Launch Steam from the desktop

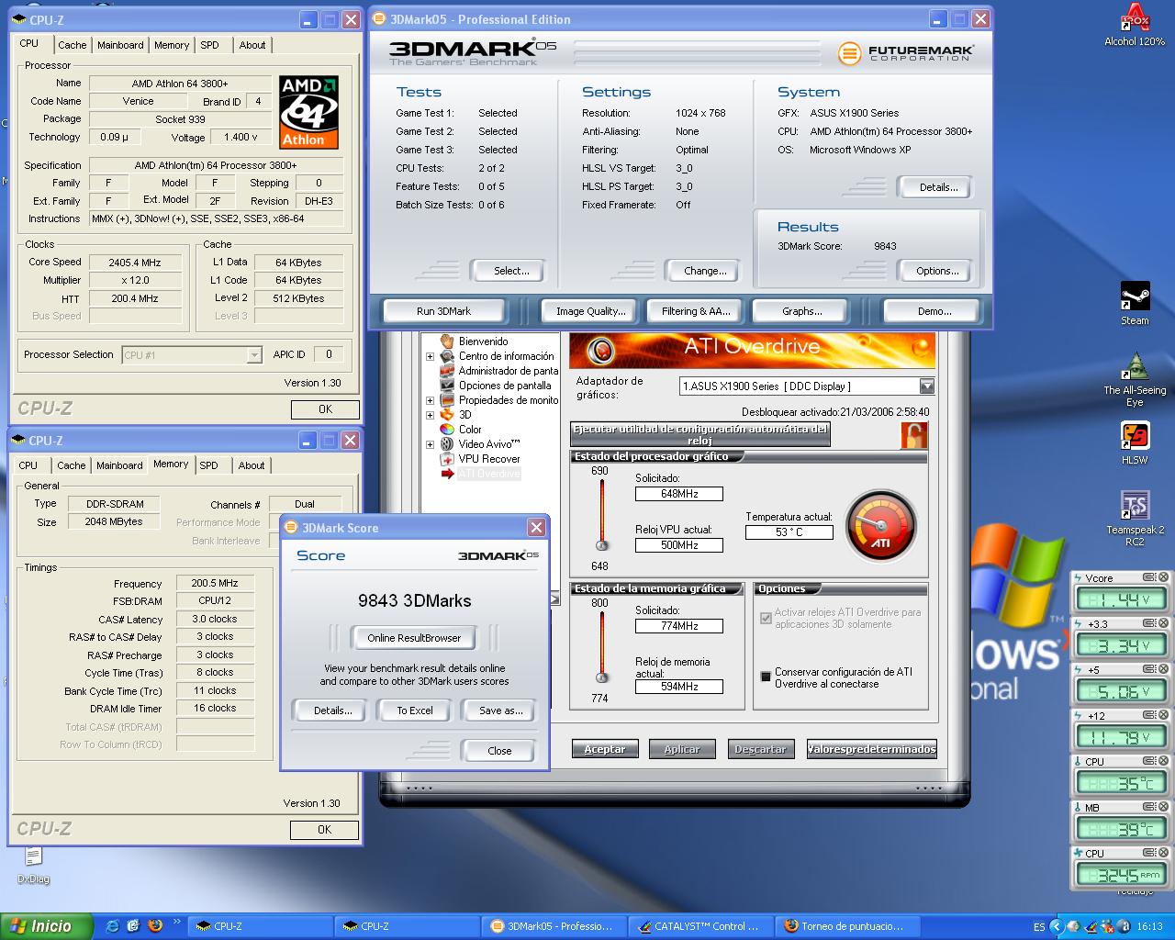point(1135,297)
